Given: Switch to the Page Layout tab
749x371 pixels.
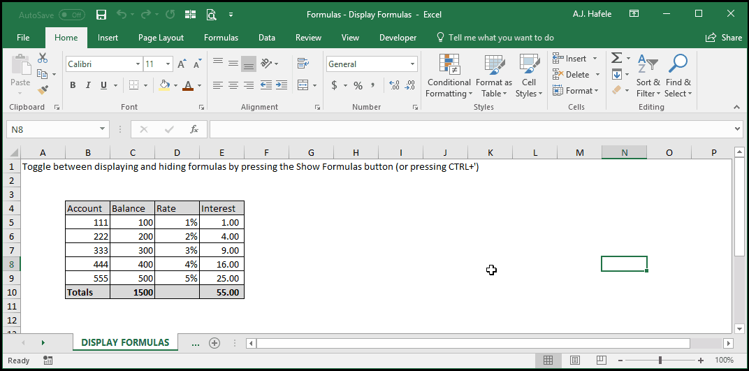Looking at the screenshot, I should [x=161, y=38].
